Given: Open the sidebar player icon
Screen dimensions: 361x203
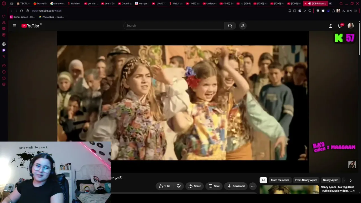Looking at the screenshot, I should (4, 66).
